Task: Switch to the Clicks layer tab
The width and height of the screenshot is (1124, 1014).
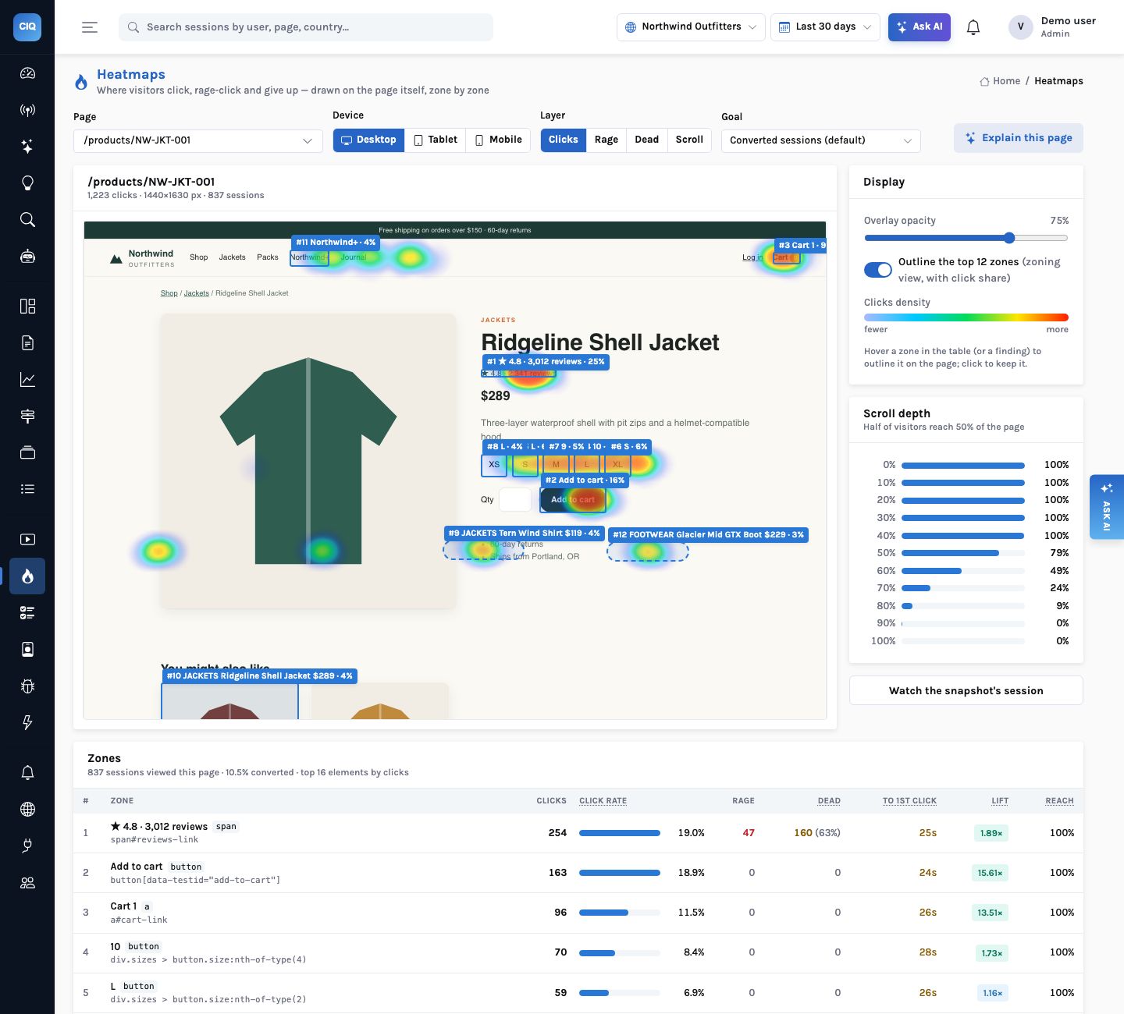Action: (x=564, y=140)
